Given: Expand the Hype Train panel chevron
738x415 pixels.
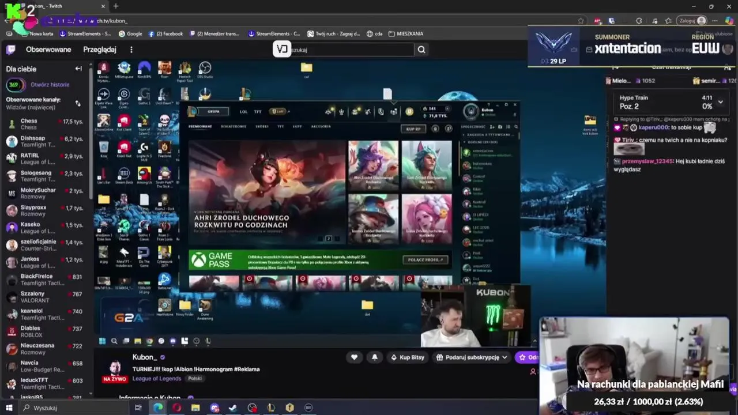Looking at the screenshot, I should point(720,102).
